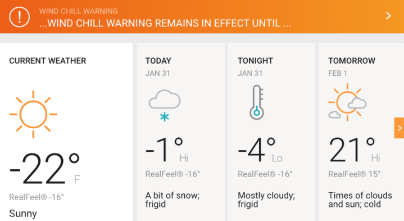The width and height of the screenshot is (404, 221).
Task: Open the Tonight Jan 31 forecast card
Action: [x=271, y=132]
